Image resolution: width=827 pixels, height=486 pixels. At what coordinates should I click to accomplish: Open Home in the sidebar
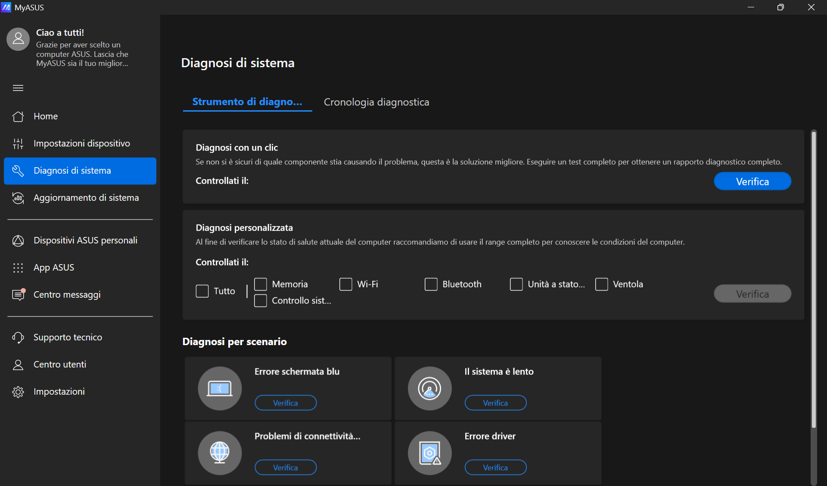pos(80,116)
